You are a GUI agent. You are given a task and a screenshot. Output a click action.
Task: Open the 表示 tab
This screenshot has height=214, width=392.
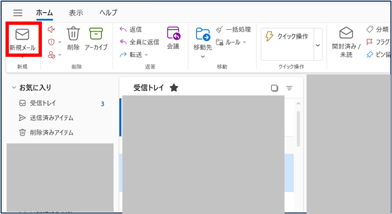click(x=76, y=13)
